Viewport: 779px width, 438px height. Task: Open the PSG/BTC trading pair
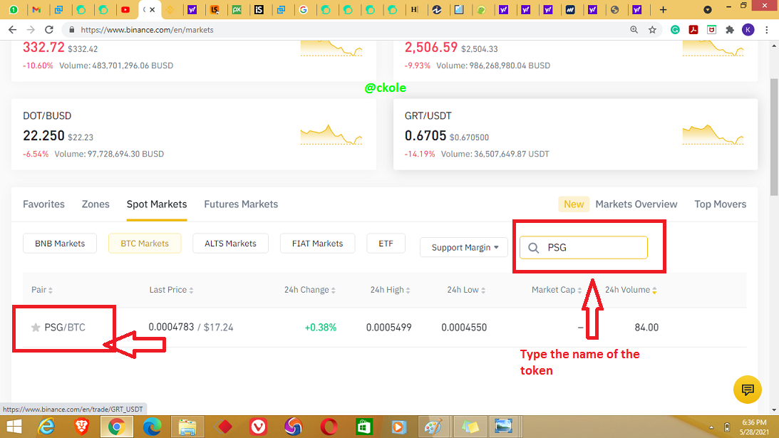click(x=65, y=328)
